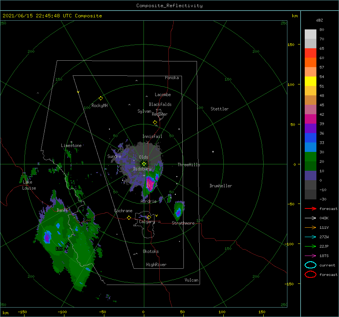The image size is (339, 317).
Task: Click the cyan current ellipse legend icon
Action: (x=310, y=265)
